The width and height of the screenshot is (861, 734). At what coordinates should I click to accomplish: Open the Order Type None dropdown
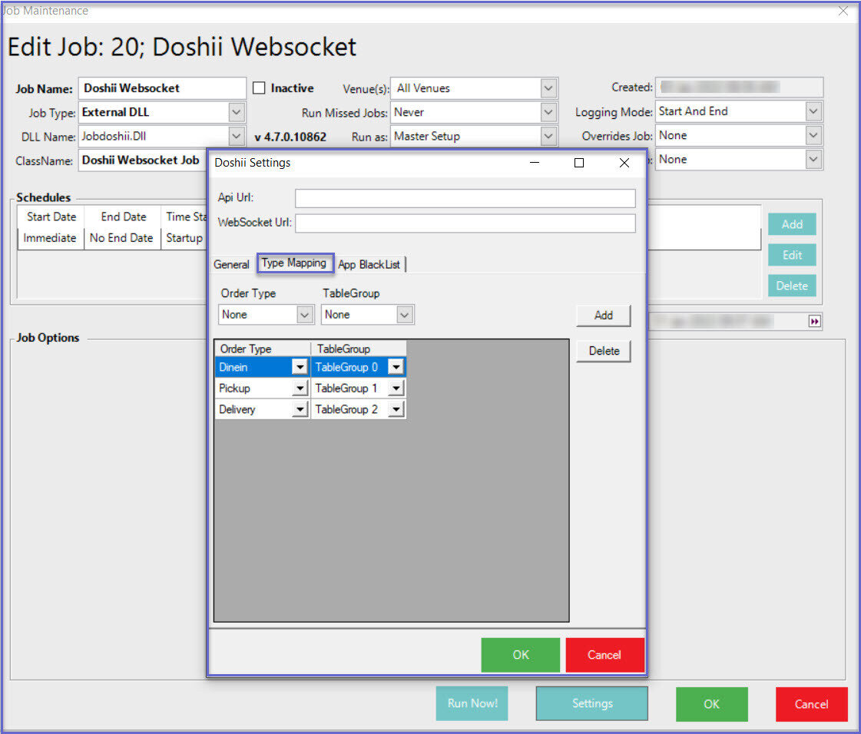pos(304,315)
